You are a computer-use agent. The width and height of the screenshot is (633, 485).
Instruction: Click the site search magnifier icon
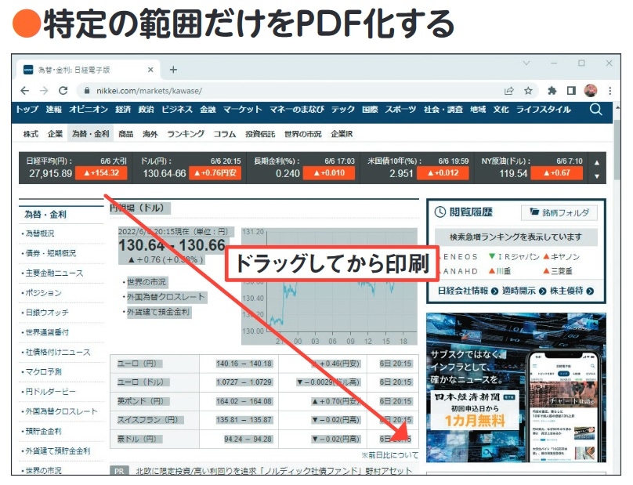coord(596,110)
